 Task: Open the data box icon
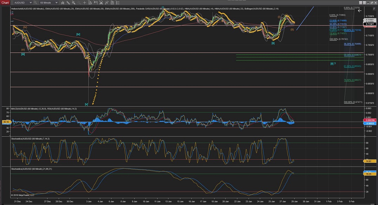90,3
